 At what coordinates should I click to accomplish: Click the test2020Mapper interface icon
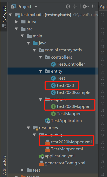[x=53, y=107]
